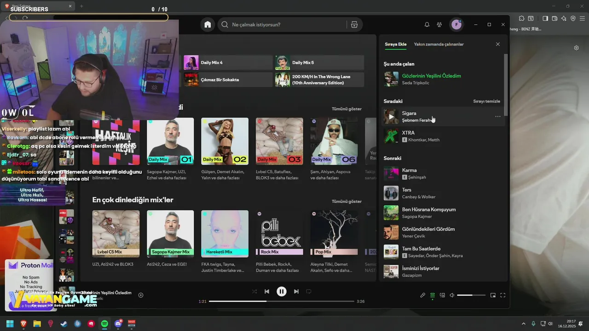Toggle repeat mode
The width and height of the screenshot is (589, 331).
(309, 291)
